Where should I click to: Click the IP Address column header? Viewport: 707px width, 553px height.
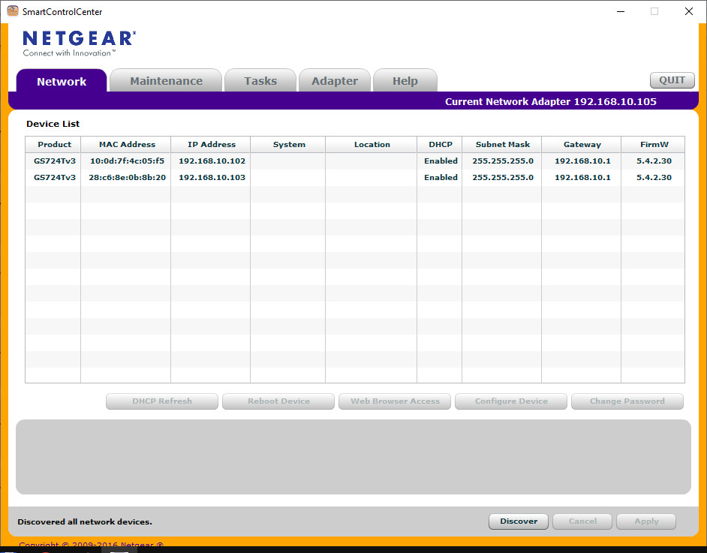(211, 145)
